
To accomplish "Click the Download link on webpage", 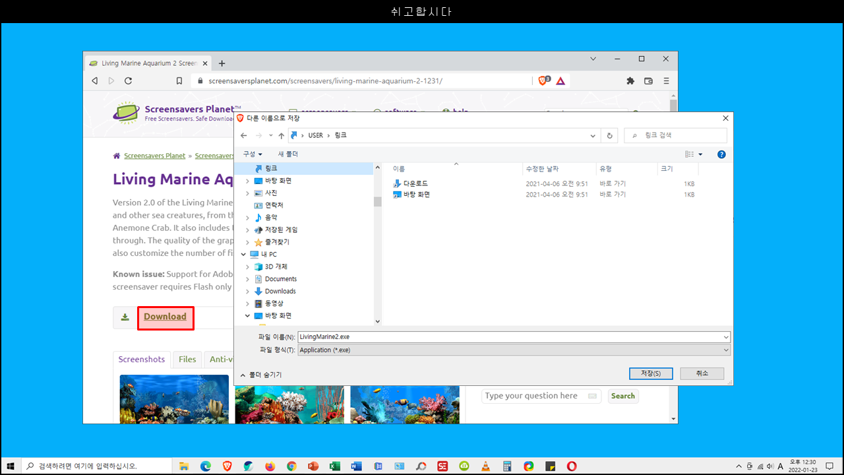I will click(x=165, y=317).
